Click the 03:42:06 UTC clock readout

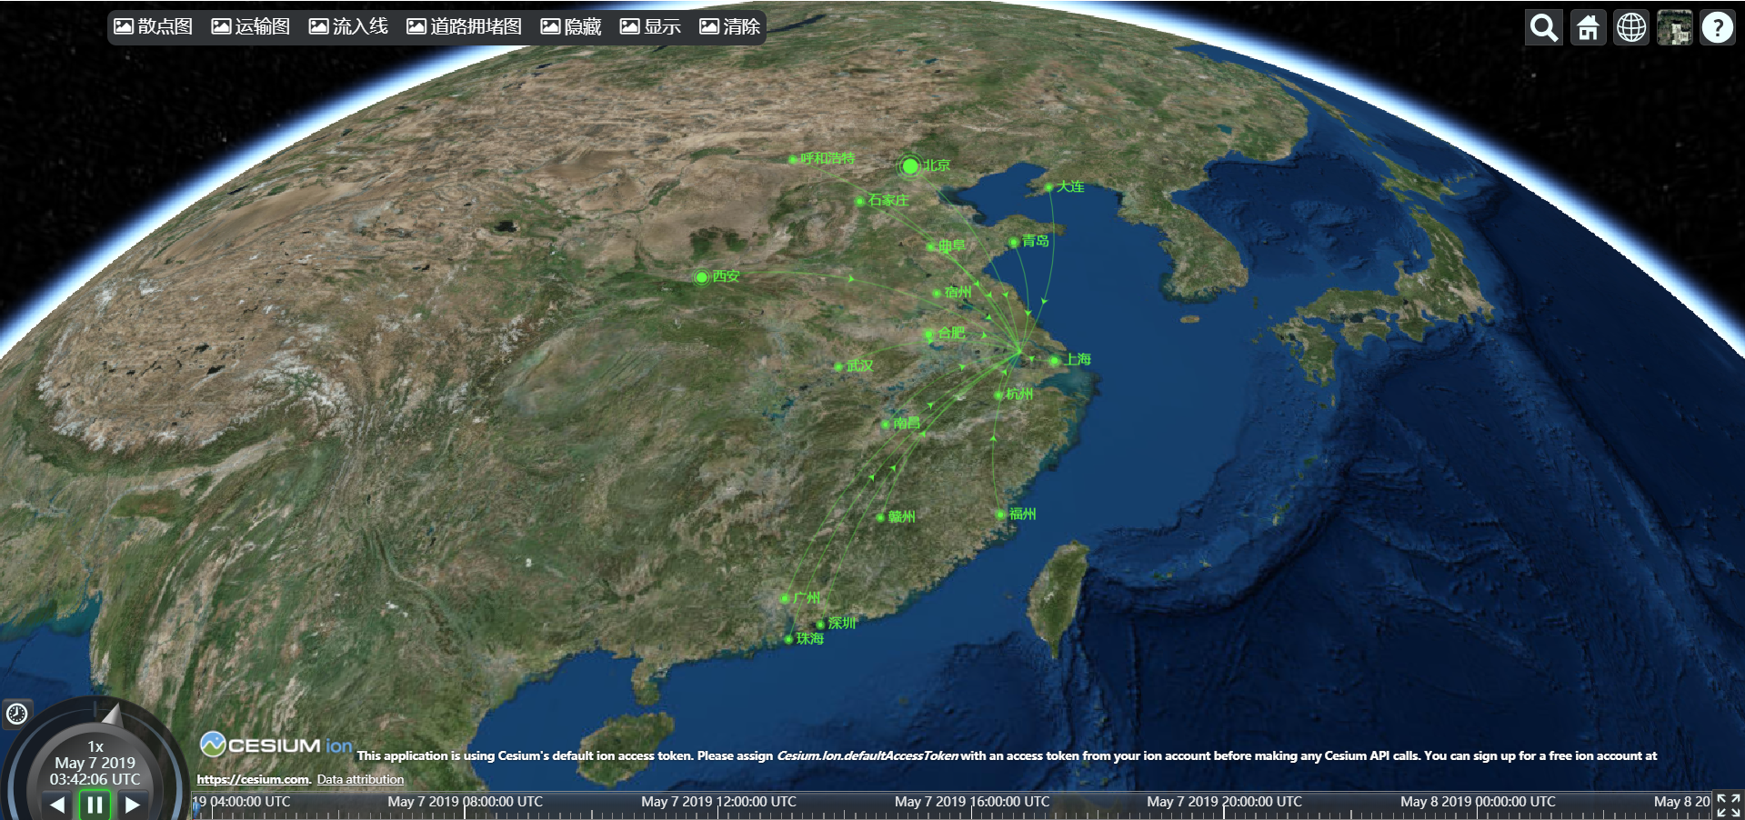95,779
